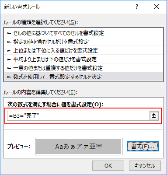Select 数式を使用して、書式設定するセルを決定 rule
This screenshot has height=175, width=167.
pos(83,77)
